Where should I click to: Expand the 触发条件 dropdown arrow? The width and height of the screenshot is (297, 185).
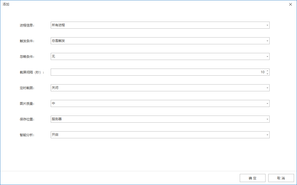point(267,41)
